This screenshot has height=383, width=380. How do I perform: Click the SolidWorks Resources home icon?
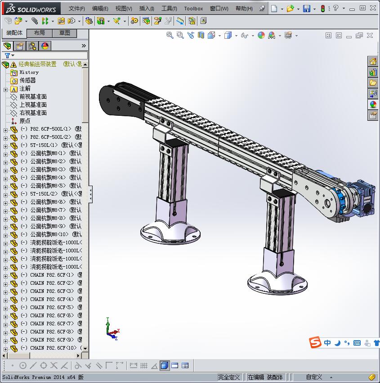[x=373, y=62]
